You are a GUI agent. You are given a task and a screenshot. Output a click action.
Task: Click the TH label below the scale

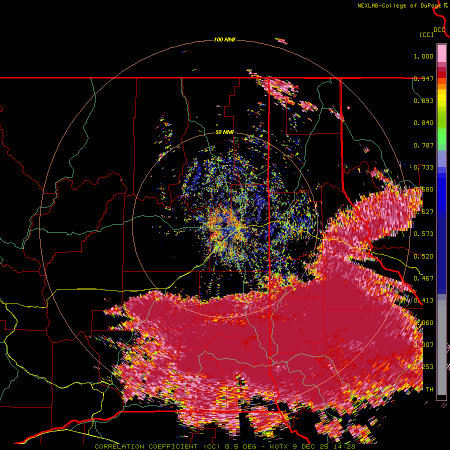[429, 389]
